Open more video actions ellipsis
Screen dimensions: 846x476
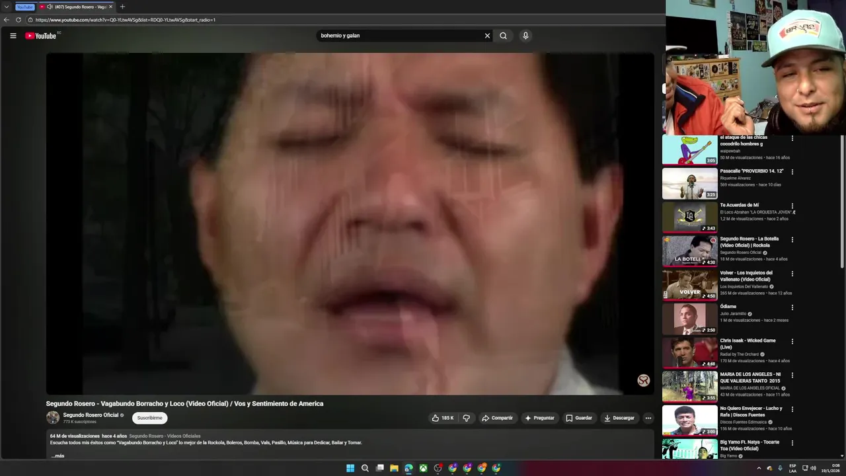(648, 418)
